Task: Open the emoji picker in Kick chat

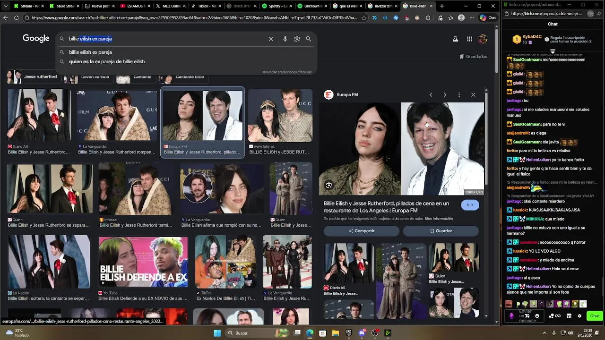Action: click(x=537, y=316)
